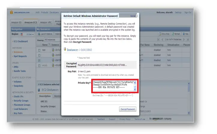The width and height of the screenshot is (217, 134).
Task: Click the Windows icon for instance i-5b7e3
Action: tap(53, 50)
